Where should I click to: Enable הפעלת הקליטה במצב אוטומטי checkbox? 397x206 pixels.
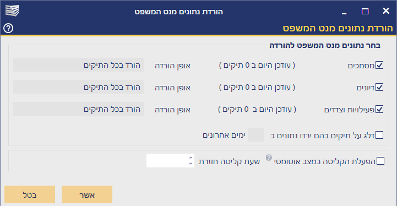[380, 161]
